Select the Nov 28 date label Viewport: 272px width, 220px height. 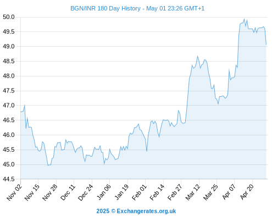coord(50,192)
